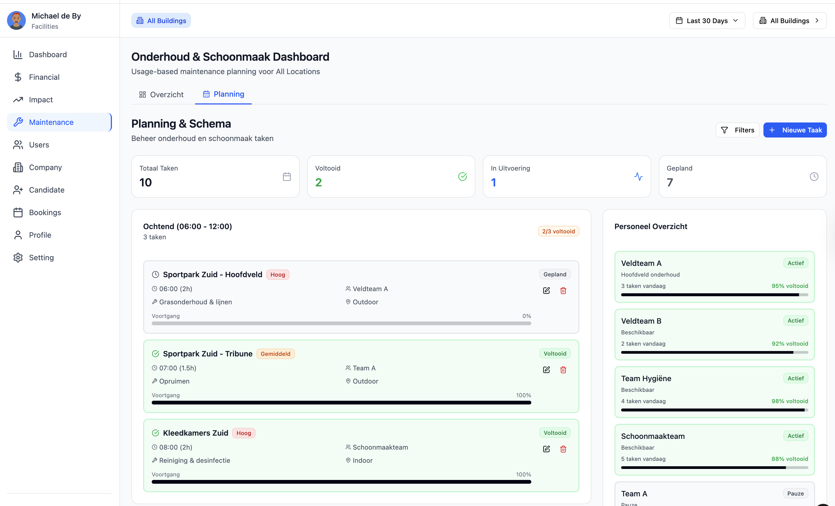
Task: Click the Candidate add-user icon
Action: click(18, 190)
